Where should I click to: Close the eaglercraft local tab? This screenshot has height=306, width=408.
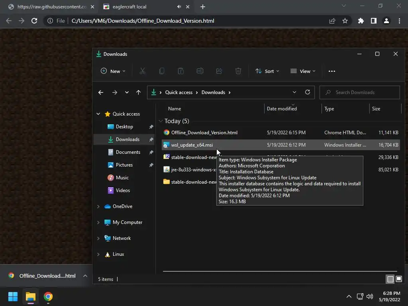[x=188, y=7]
